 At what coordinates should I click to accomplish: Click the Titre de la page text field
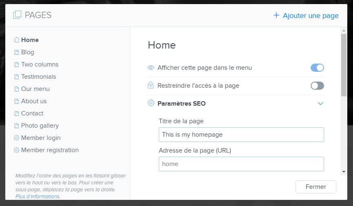pos(241,135)
